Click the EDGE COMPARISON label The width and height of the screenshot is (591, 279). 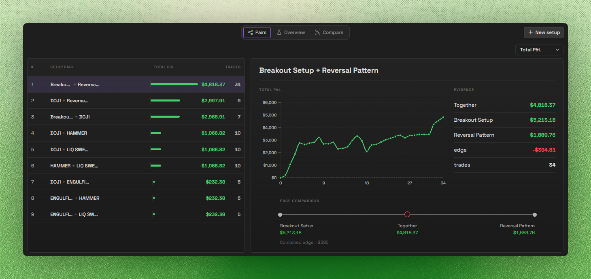[300, 201]
